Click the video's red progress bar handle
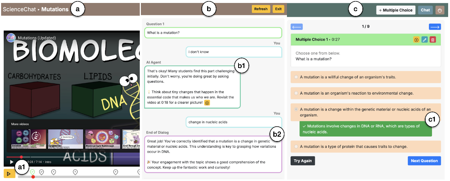Image resolution: width=450 pixels, height=181 pixels. [x=21, y=157]
